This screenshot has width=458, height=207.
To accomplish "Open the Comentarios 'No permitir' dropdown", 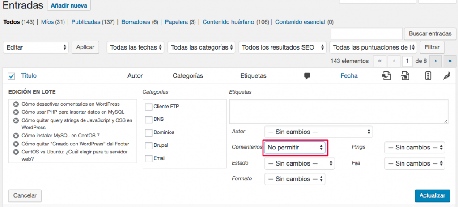I will coord(295,147).
